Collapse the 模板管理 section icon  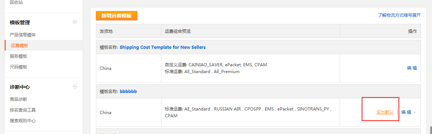click(75, 22)
